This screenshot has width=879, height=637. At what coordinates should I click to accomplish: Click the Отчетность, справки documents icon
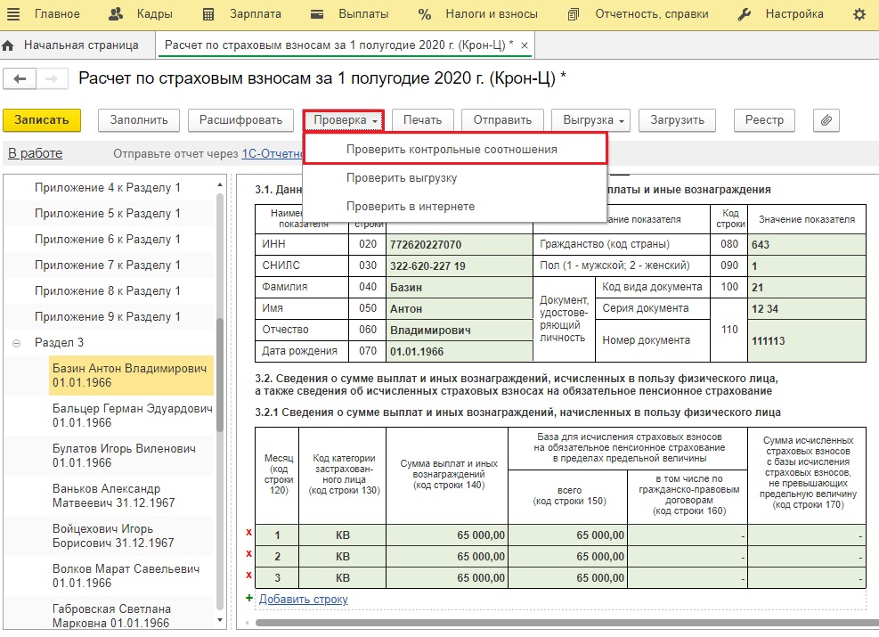point(573,14)
